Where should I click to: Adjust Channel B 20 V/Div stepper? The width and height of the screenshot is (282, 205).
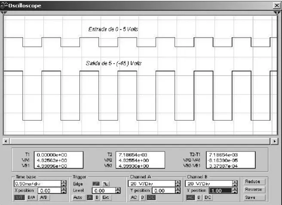coord(235,184)
